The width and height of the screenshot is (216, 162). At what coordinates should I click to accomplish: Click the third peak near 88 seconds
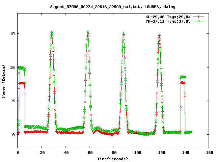pyautogui.click(x=124, y=33)
